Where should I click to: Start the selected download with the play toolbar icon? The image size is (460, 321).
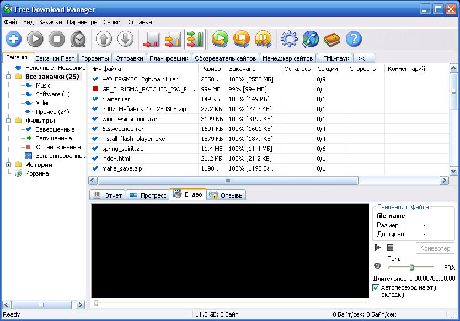tap(35, 39)
